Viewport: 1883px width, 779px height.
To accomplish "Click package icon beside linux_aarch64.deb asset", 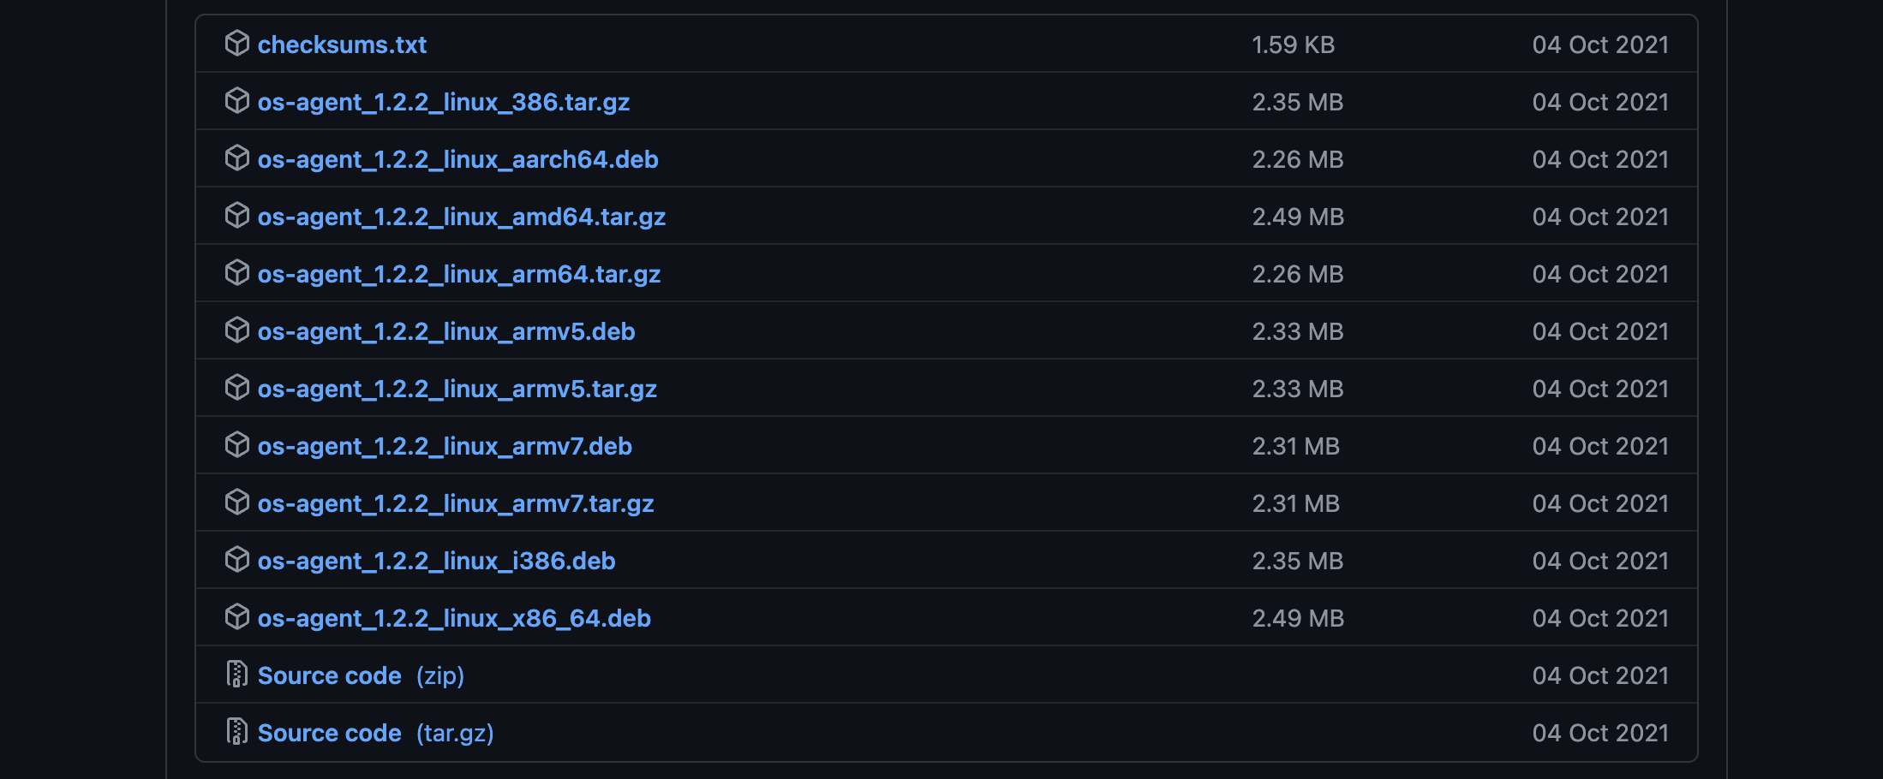I will point(236,158).
